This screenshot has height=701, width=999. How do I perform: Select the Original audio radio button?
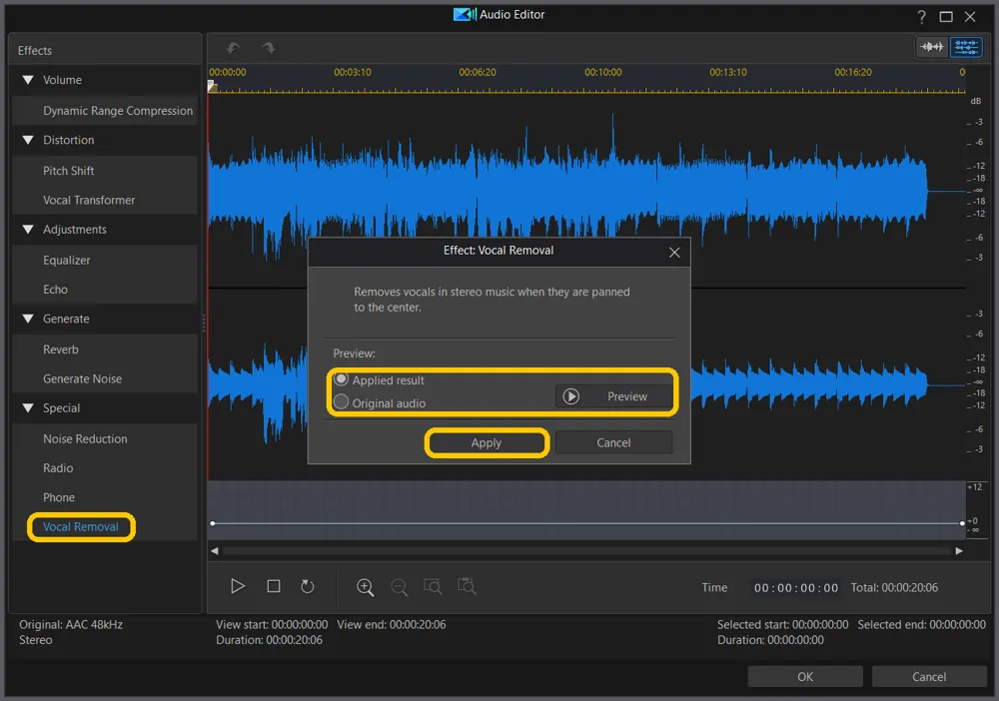coord(342,402)
